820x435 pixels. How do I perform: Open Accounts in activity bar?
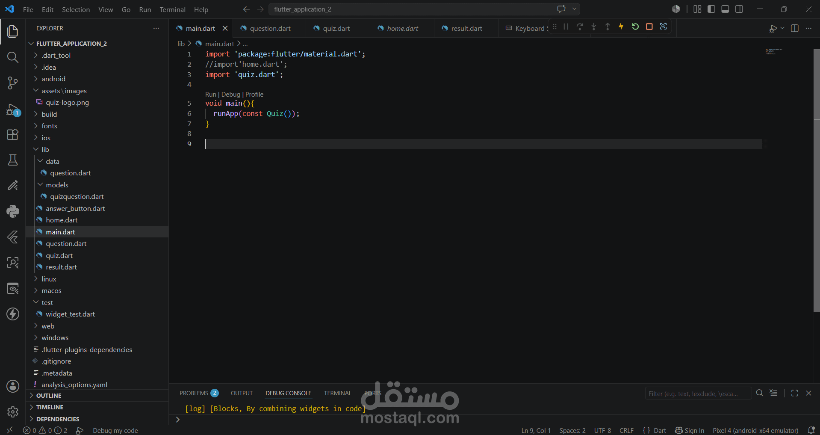click(13, 386)
